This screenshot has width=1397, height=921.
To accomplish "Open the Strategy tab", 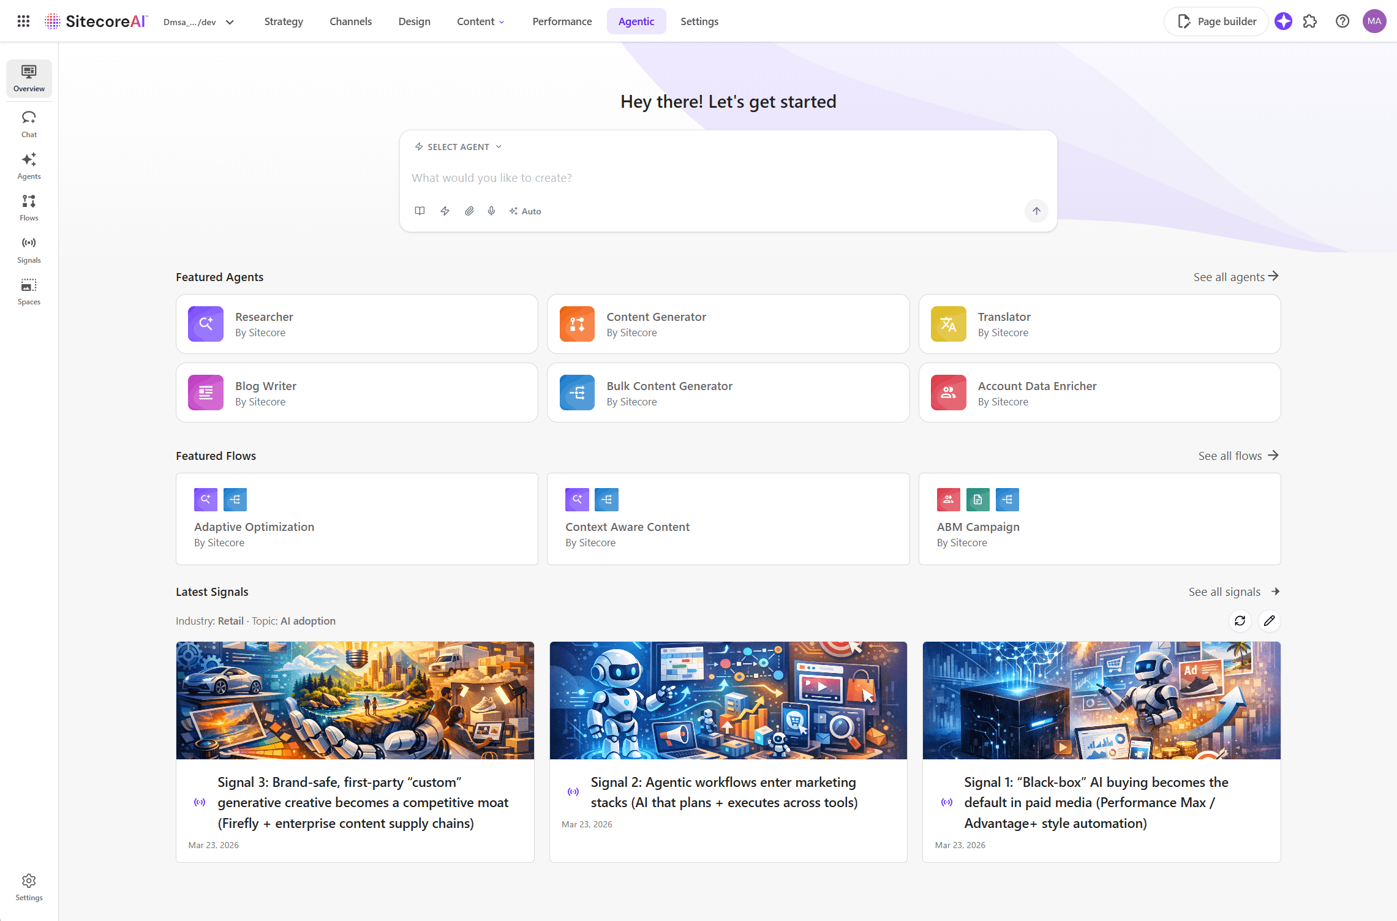I will coord(284,21).
